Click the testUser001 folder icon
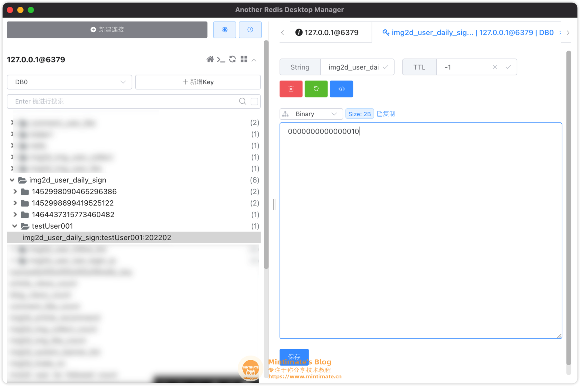 [x=25, y=226]
